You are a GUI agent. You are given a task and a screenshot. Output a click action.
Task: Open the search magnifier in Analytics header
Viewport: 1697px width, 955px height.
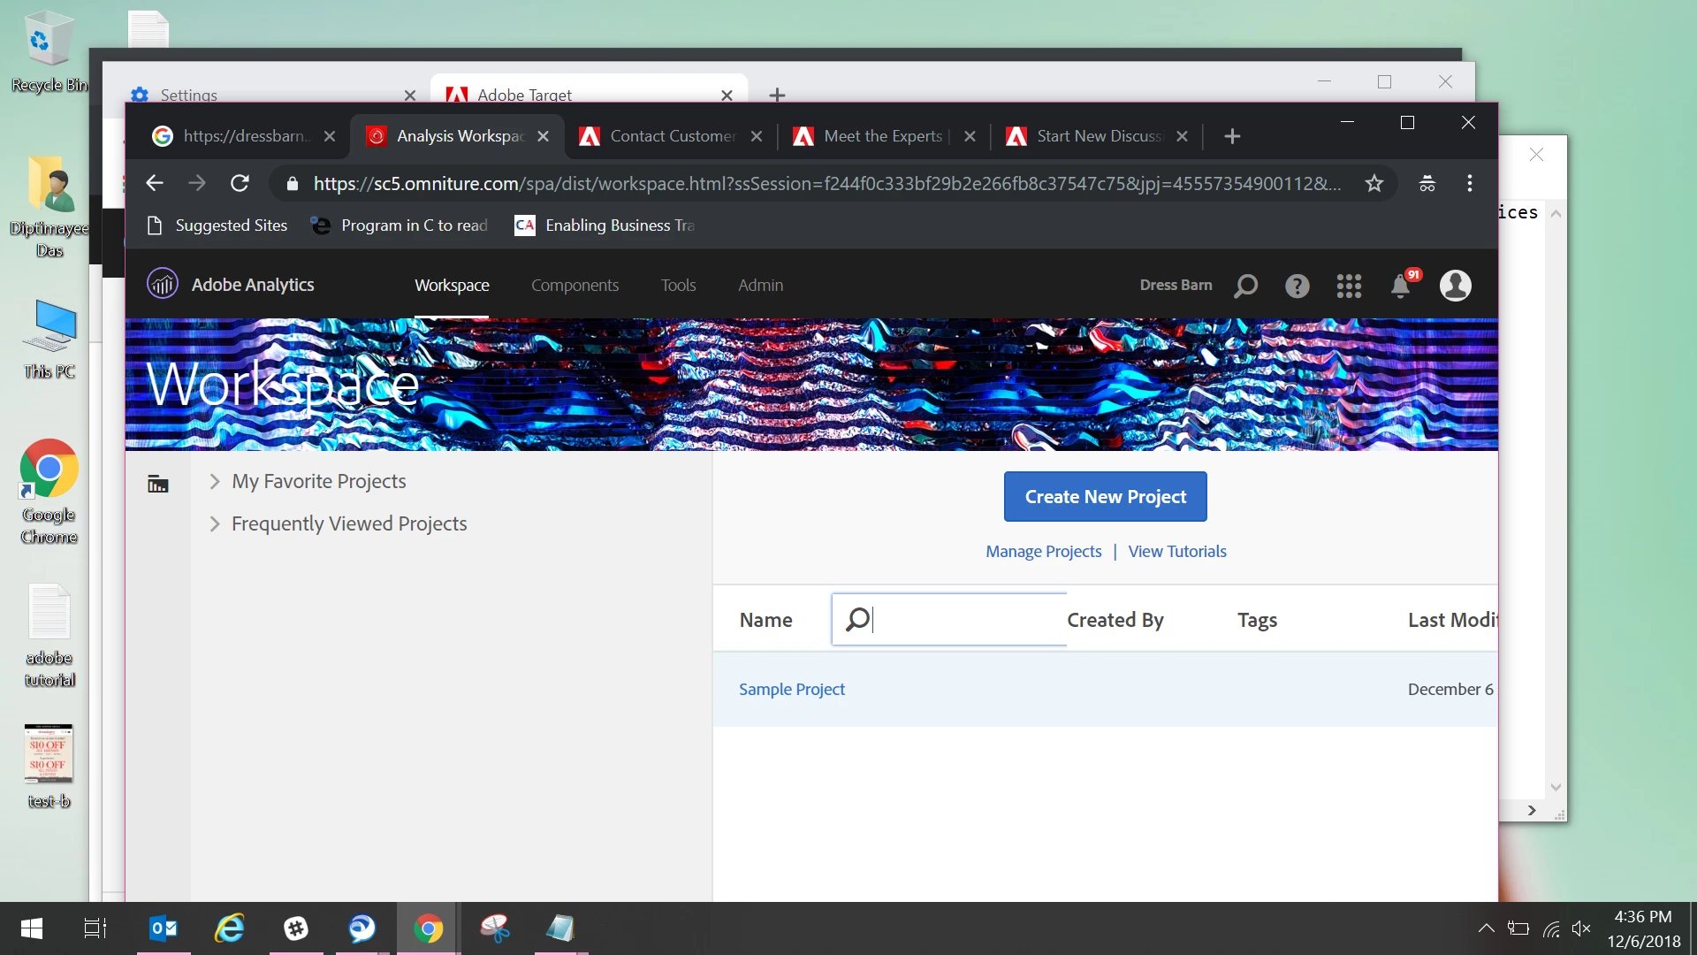click(x=1246, y=286)
